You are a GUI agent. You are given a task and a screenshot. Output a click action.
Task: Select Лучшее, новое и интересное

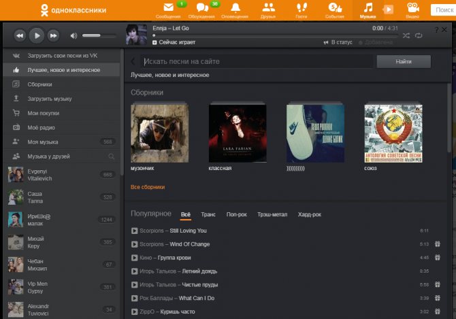pyautogui.click(x=61, y=70)
